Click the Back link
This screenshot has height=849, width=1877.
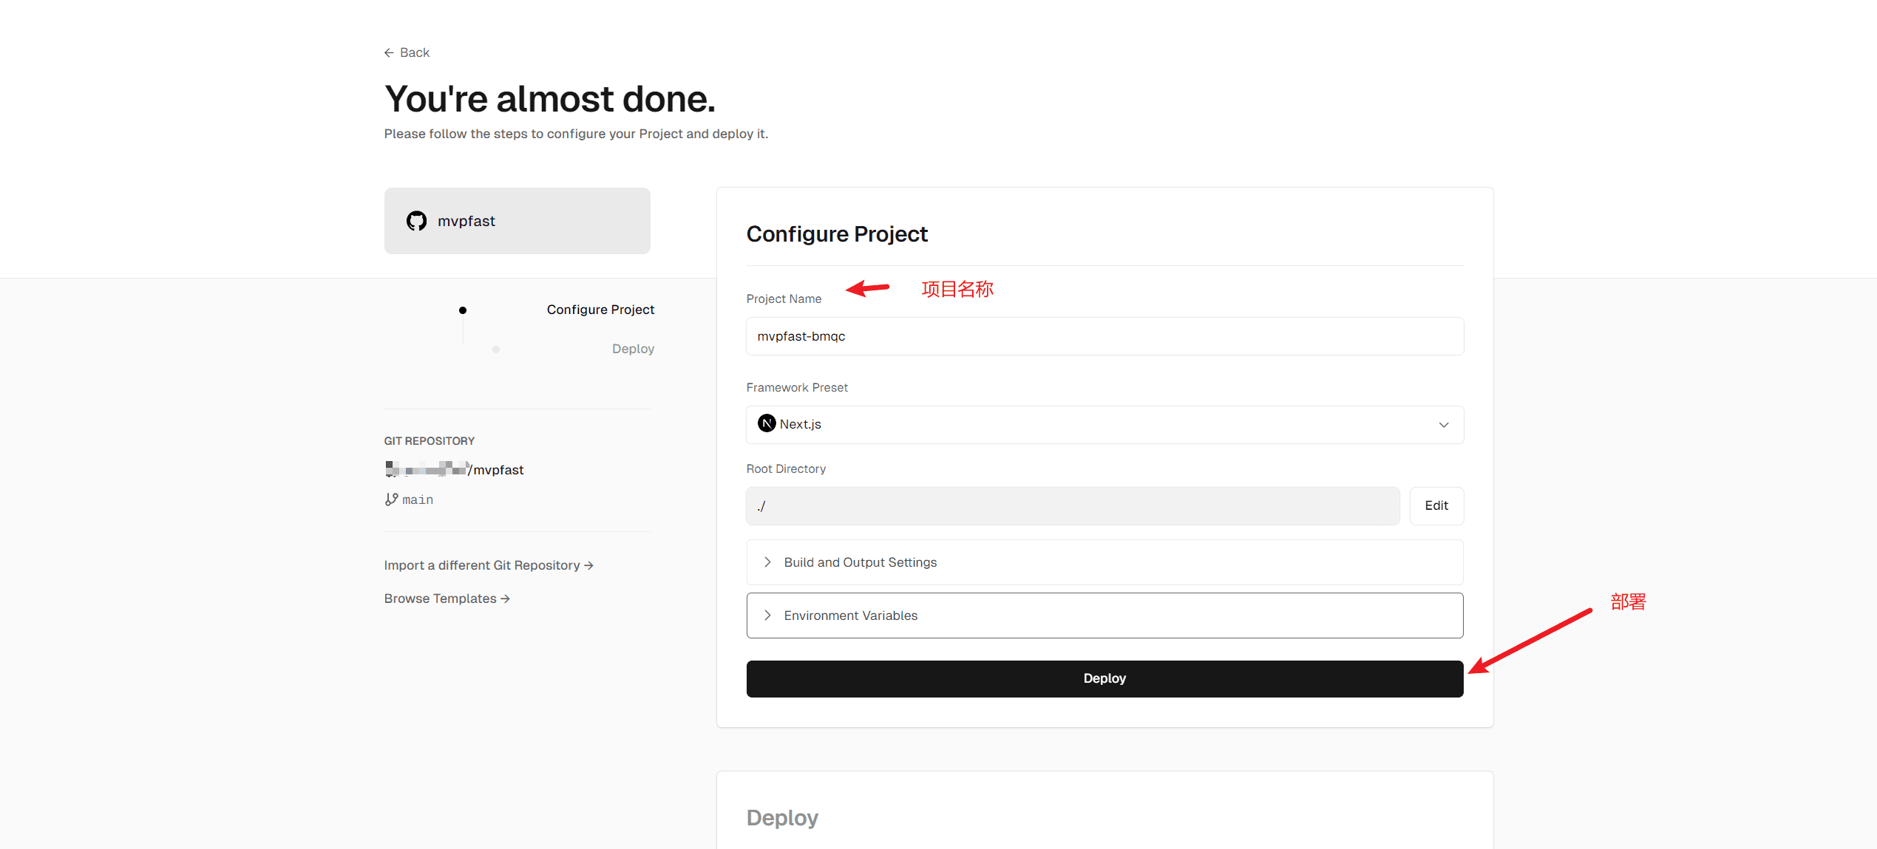[x=414, y=52]
